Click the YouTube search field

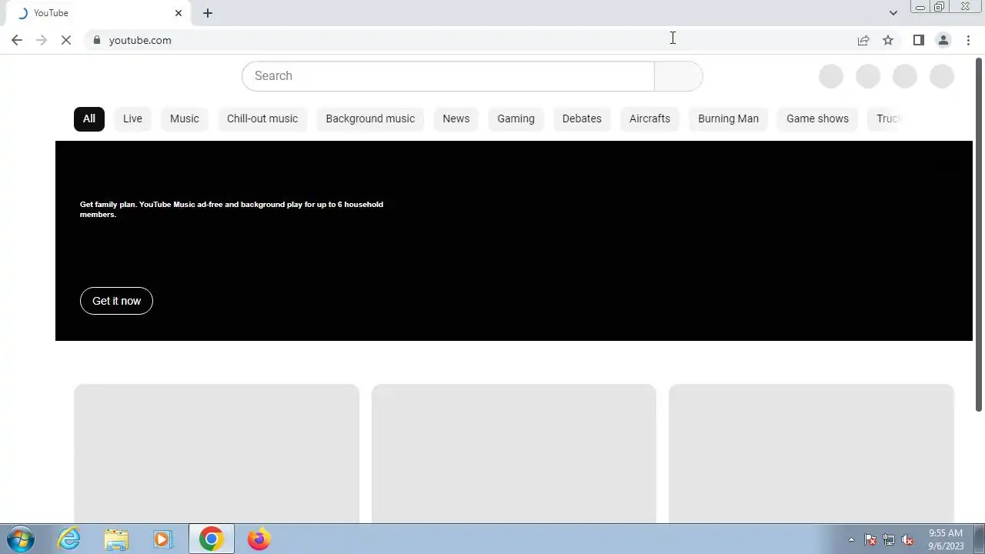point(448,75)
